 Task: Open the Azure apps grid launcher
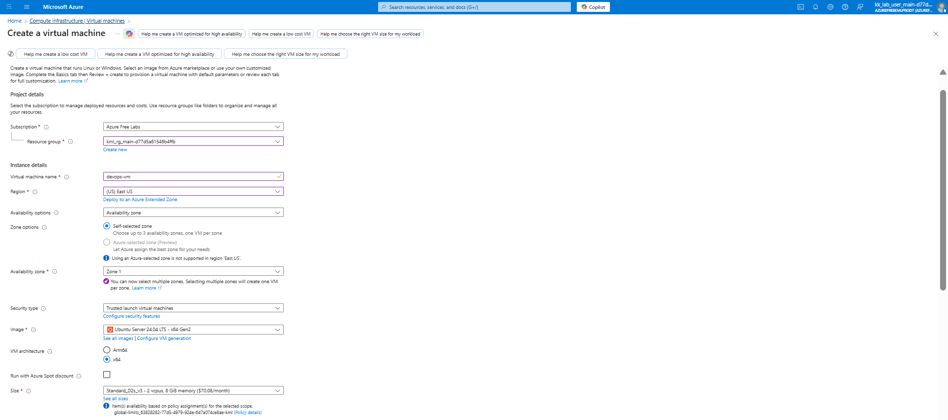9,7
